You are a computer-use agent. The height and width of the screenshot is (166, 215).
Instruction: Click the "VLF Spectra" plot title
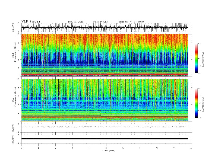(31, 21)
